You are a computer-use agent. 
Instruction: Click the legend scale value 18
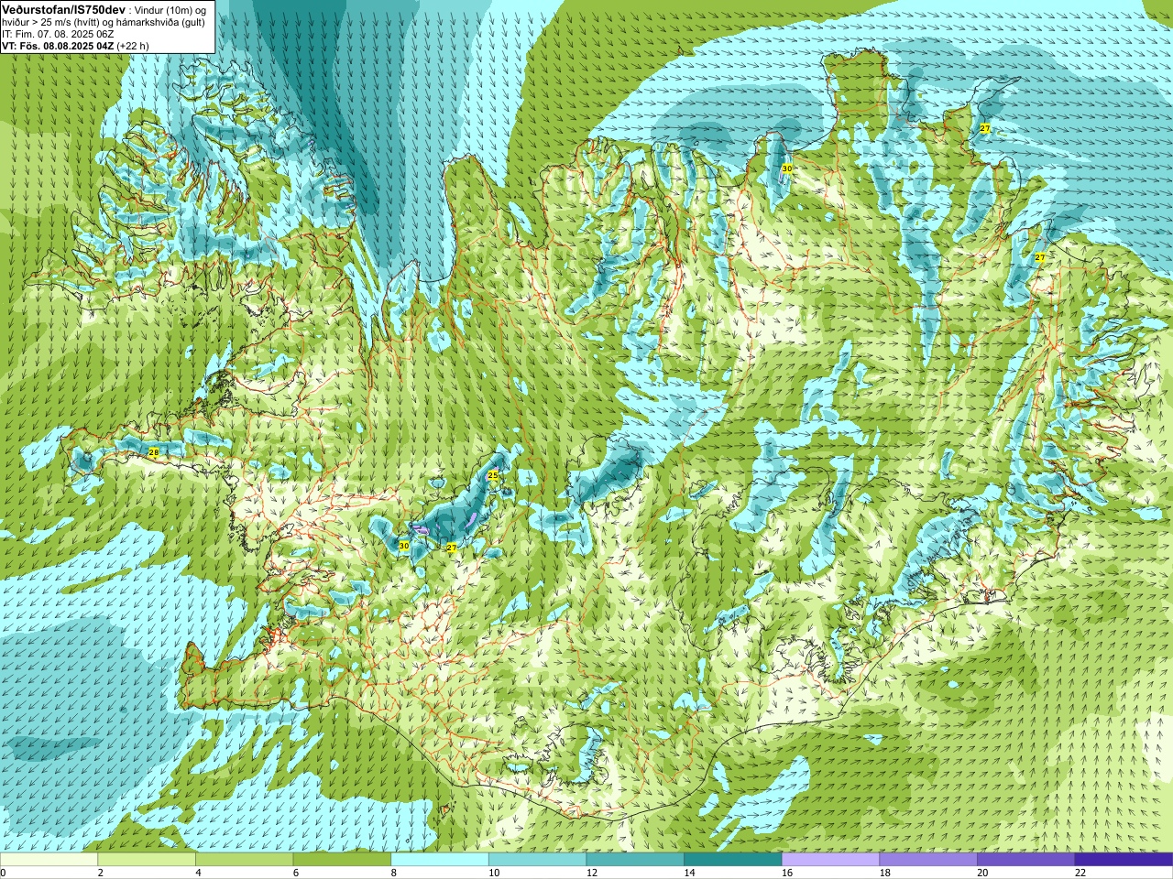coord(885,873)
